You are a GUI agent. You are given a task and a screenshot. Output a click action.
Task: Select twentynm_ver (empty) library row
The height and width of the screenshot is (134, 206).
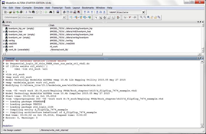coord(19,37)
